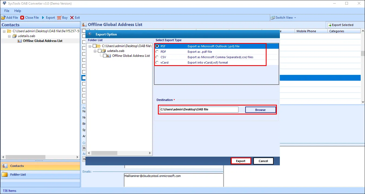
Task: Choose the CSV export type radio button
Action: pos(157,57)
